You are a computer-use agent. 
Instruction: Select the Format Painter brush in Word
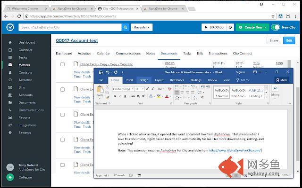pyautogui.click(x=108, y=98)
